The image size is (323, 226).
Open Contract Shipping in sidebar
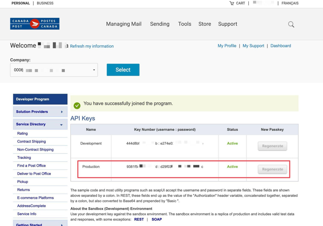32,142
